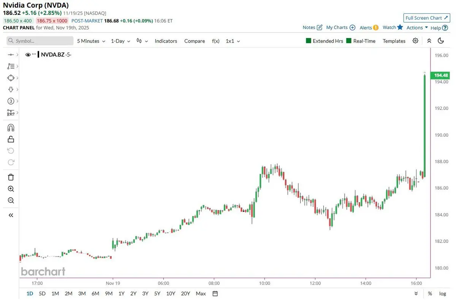Toggle the Extended Hrs checkbox
The height and width of the screenshot is (300, 456).
click(x=308, y=41)
